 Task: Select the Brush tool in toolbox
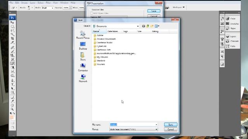(x=12, y=51)
